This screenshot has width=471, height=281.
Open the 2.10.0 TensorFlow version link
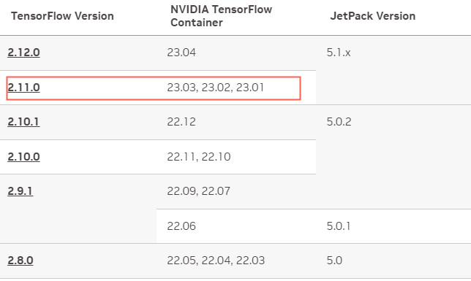pyautogui.click(x=23, y=156)
